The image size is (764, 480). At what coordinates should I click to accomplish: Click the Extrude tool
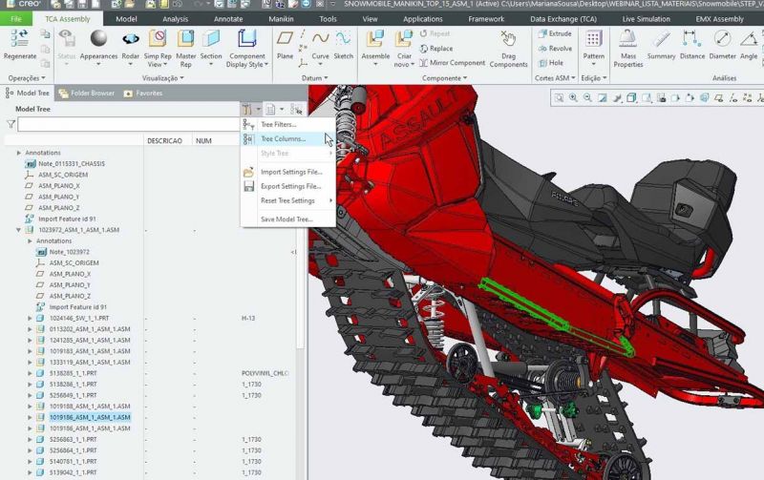coord(555,33)
